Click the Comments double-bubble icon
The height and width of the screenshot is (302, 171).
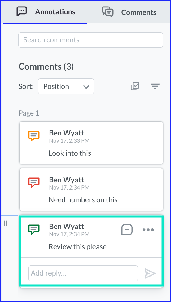pos(107,12)
